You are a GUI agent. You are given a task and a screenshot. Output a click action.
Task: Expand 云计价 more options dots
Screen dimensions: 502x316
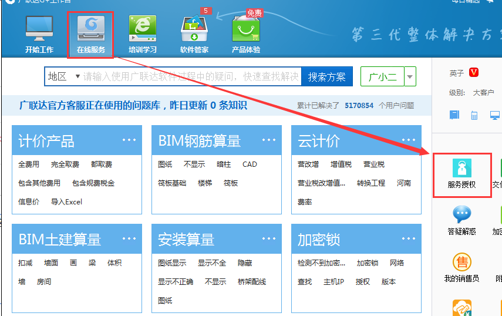409,140
